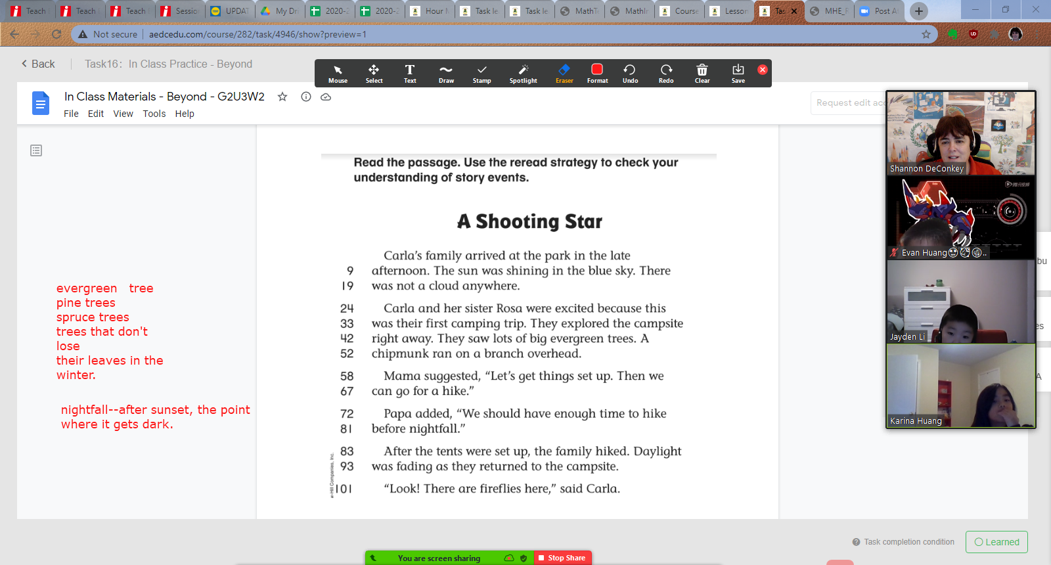The height and width of the screenshot is (565, 1051).
Task: Open the File menu
Action: pyautogui.click(x=71, y=114)
